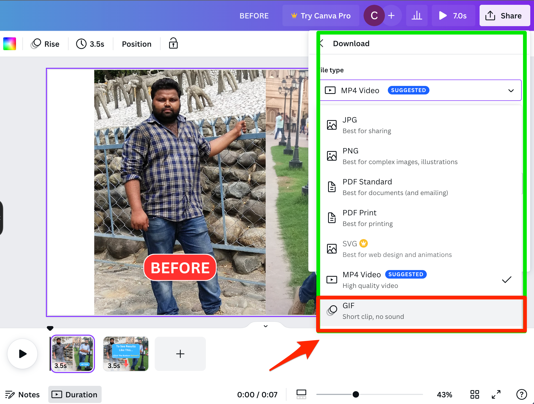Viewport: 534px width, 404px height.
Task: Click the Share button
Action: (x=504, y=15)
